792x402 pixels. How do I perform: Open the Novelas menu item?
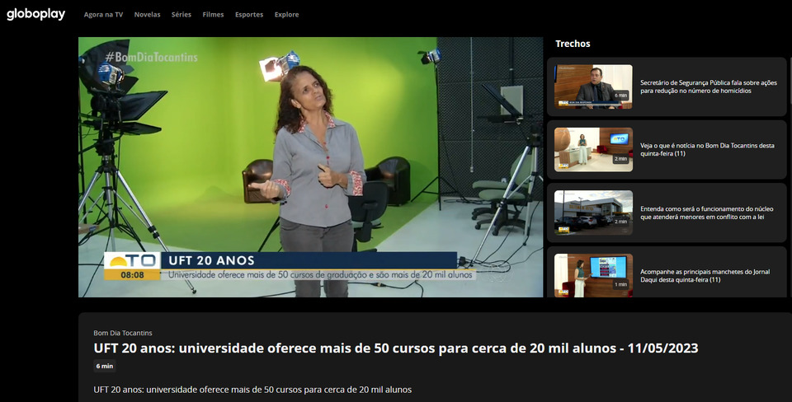(147, 15)
